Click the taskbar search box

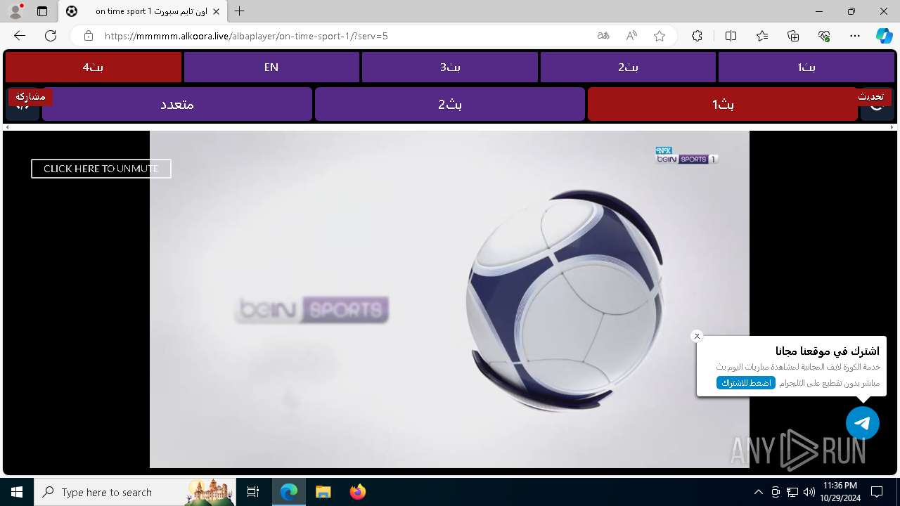pos(135,492)
